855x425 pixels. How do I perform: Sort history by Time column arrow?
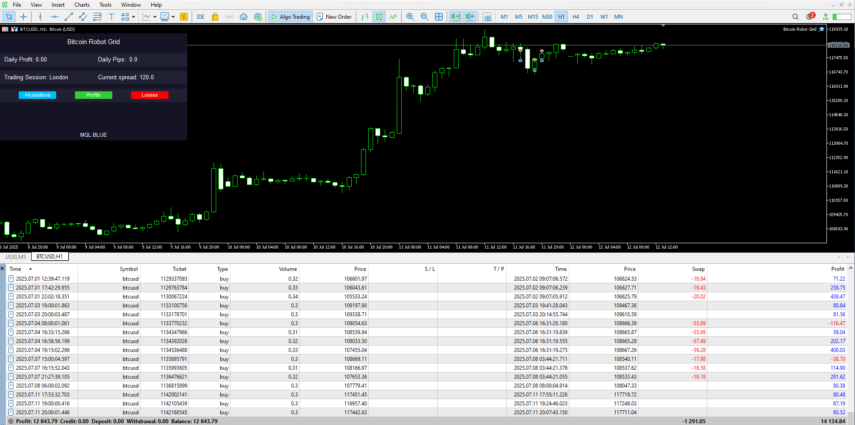coord(30,269)
